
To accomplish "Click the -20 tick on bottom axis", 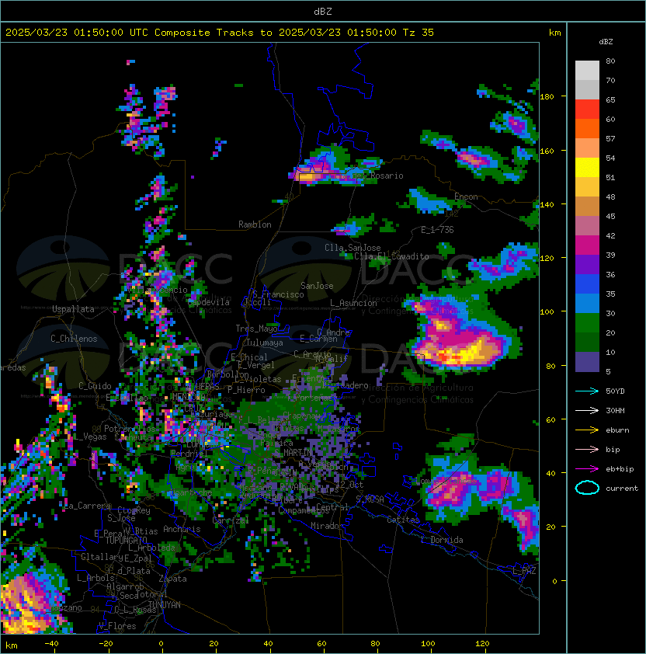I will tap(106, 644).
